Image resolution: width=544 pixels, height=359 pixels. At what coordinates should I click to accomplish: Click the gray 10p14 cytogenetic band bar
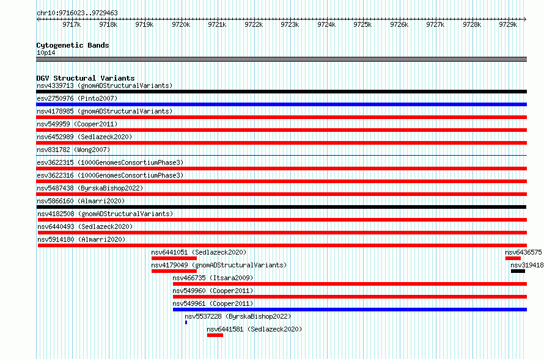click(281, 59)
